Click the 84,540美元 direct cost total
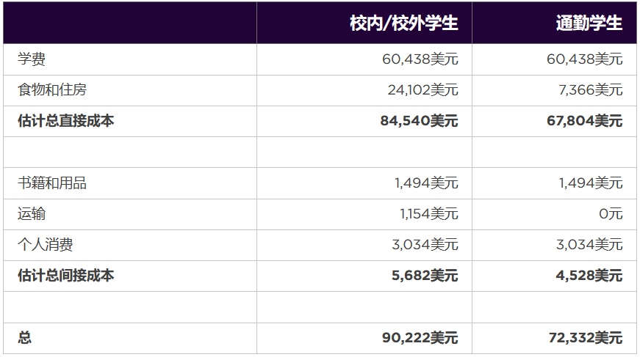Screen dimensions: 640x357 tap(419, 121)
